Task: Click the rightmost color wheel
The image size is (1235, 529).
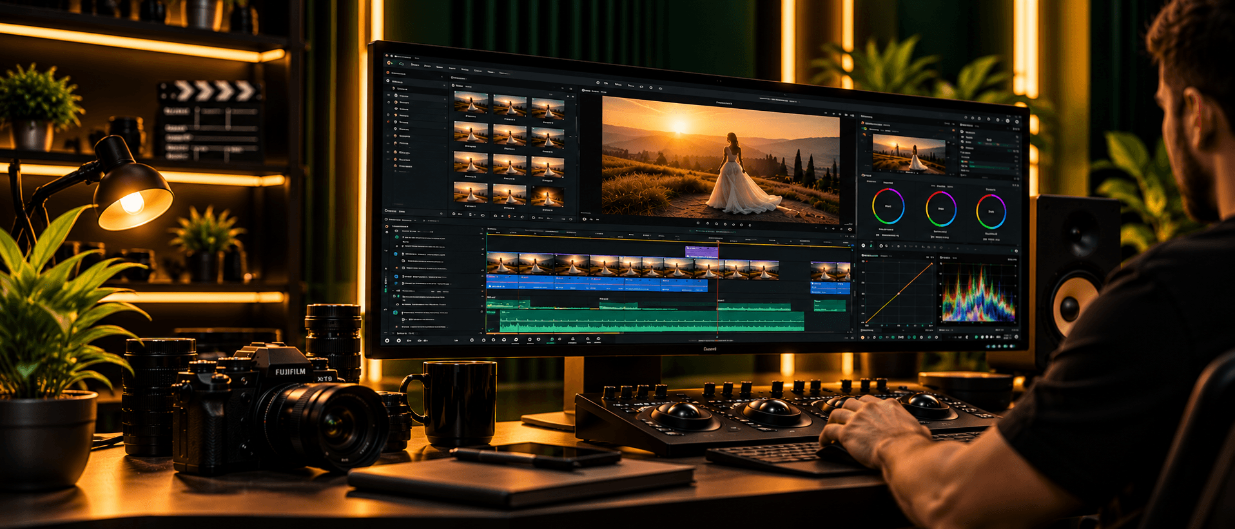Action: (991, 211)
